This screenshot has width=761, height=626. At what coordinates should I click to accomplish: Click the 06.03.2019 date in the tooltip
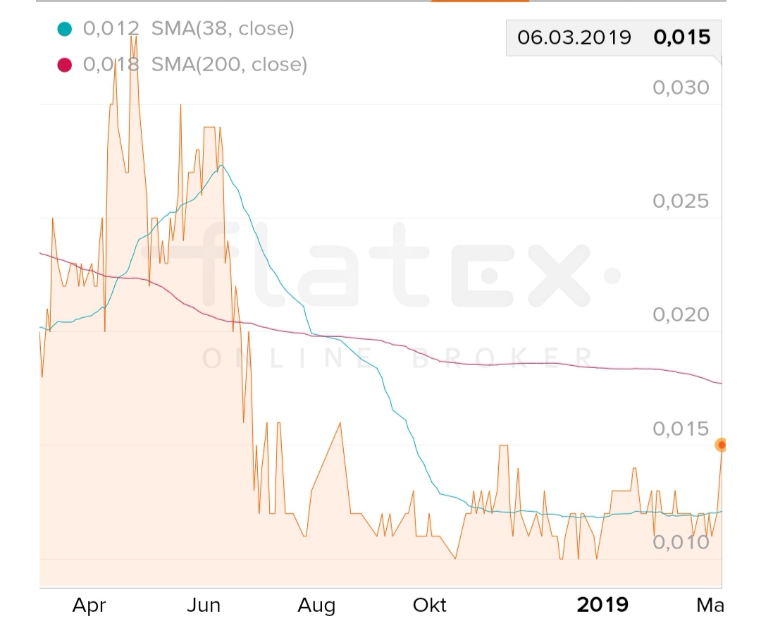click(x=574, y=37)
